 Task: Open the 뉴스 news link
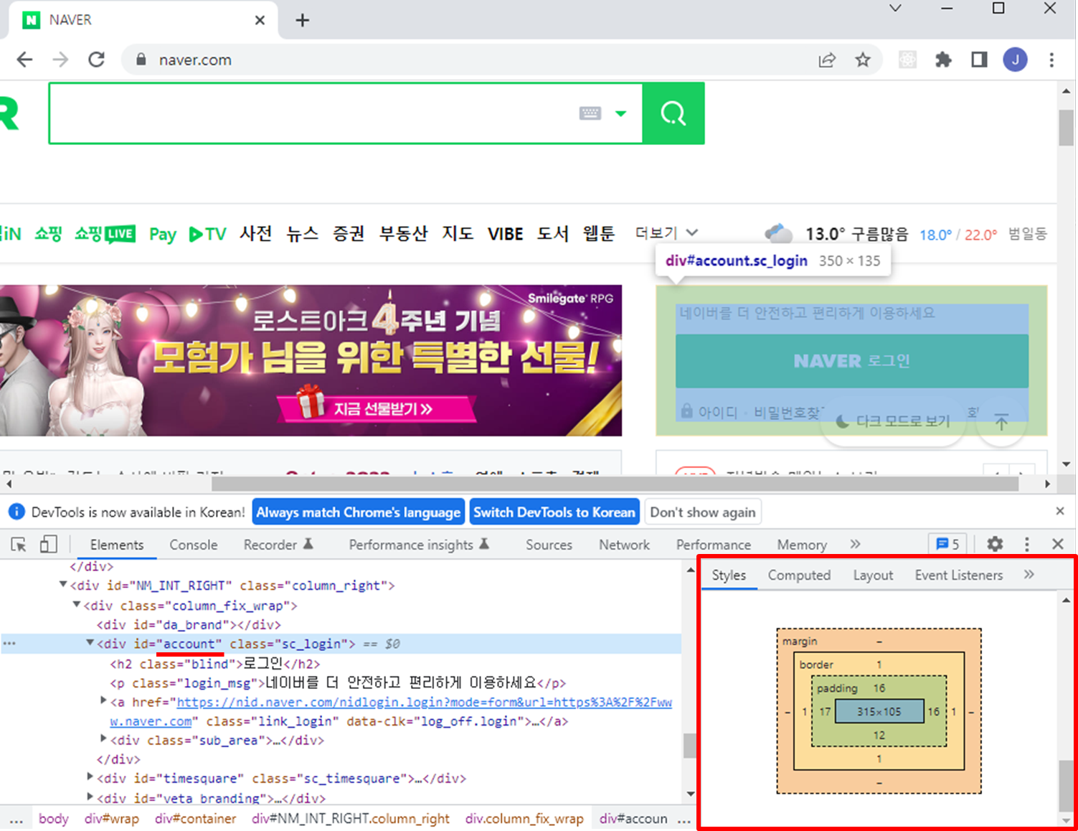302,234
